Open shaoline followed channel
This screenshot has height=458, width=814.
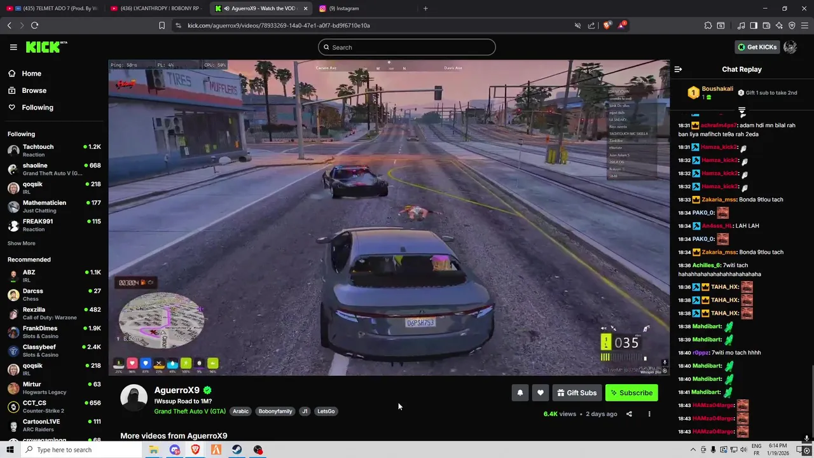[x=54, y=169]
